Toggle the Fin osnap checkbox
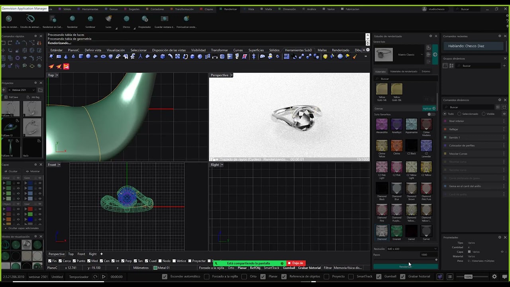This screenshot has width=510, height=287. click(x=50, y=261)
